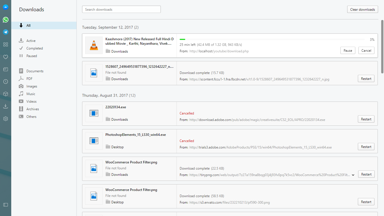Click the Search downloads field

121,10
